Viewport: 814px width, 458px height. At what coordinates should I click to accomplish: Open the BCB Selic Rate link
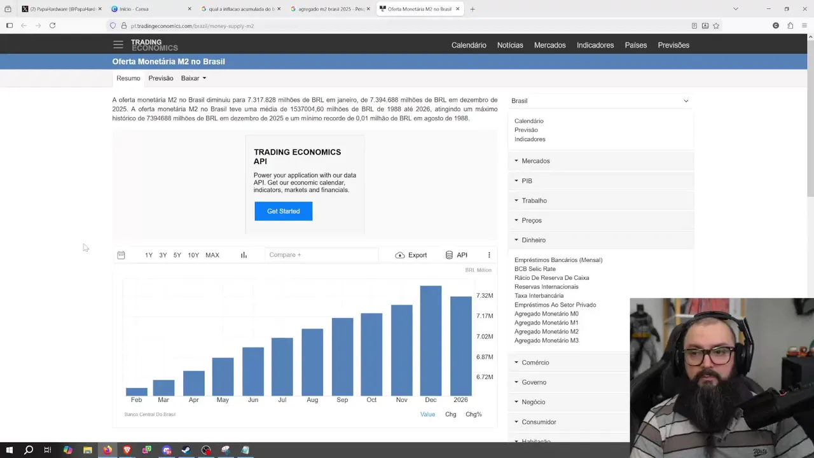click(535, 269)
